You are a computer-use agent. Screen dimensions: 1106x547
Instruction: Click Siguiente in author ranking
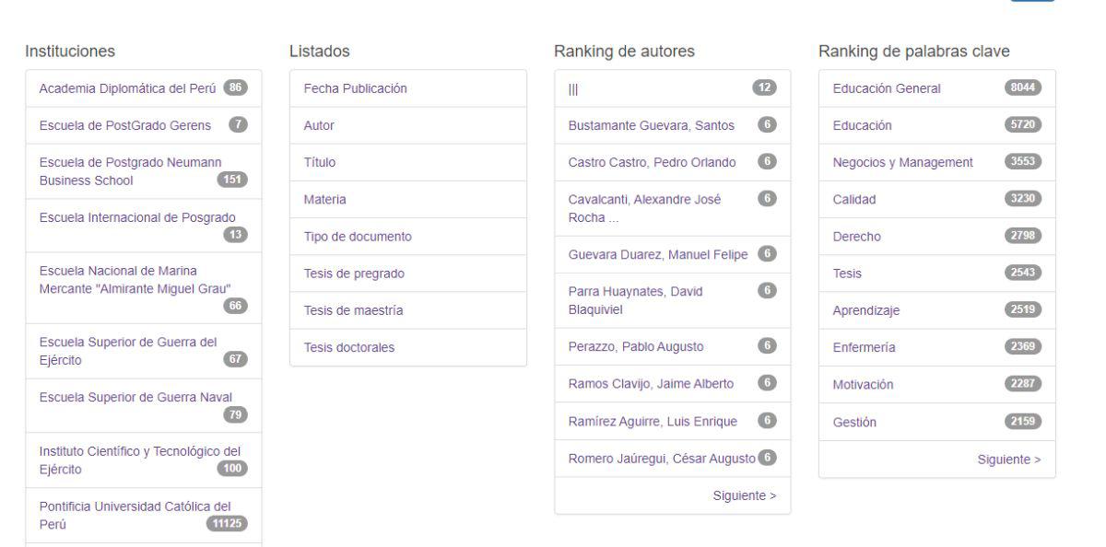(745, 495)
